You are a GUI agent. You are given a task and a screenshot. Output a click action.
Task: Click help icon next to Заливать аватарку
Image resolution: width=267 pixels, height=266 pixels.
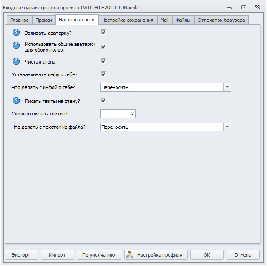coord(16,33)
